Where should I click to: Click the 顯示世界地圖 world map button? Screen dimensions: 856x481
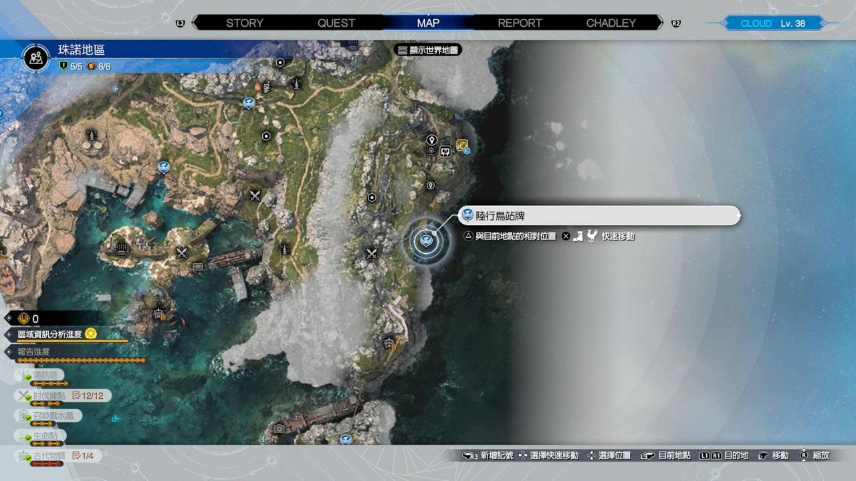[429, 50]
